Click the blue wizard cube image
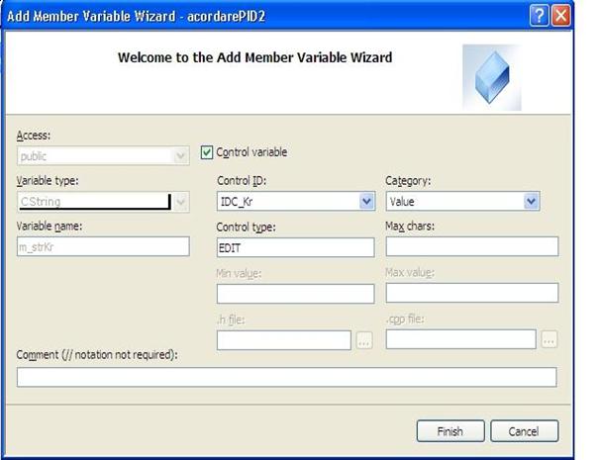Screen dimensions: 598x460 click(492, 77)
